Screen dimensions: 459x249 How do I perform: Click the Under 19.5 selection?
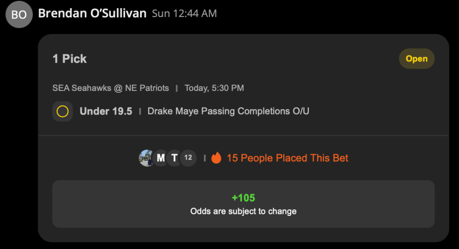(106, 112)
